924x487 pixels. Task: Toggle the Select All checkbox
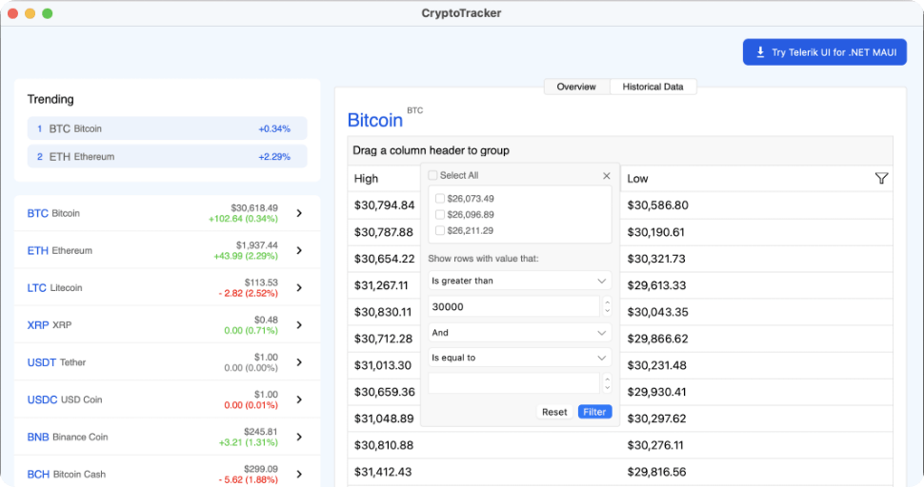pyautogui.click(x=433, y=176)
